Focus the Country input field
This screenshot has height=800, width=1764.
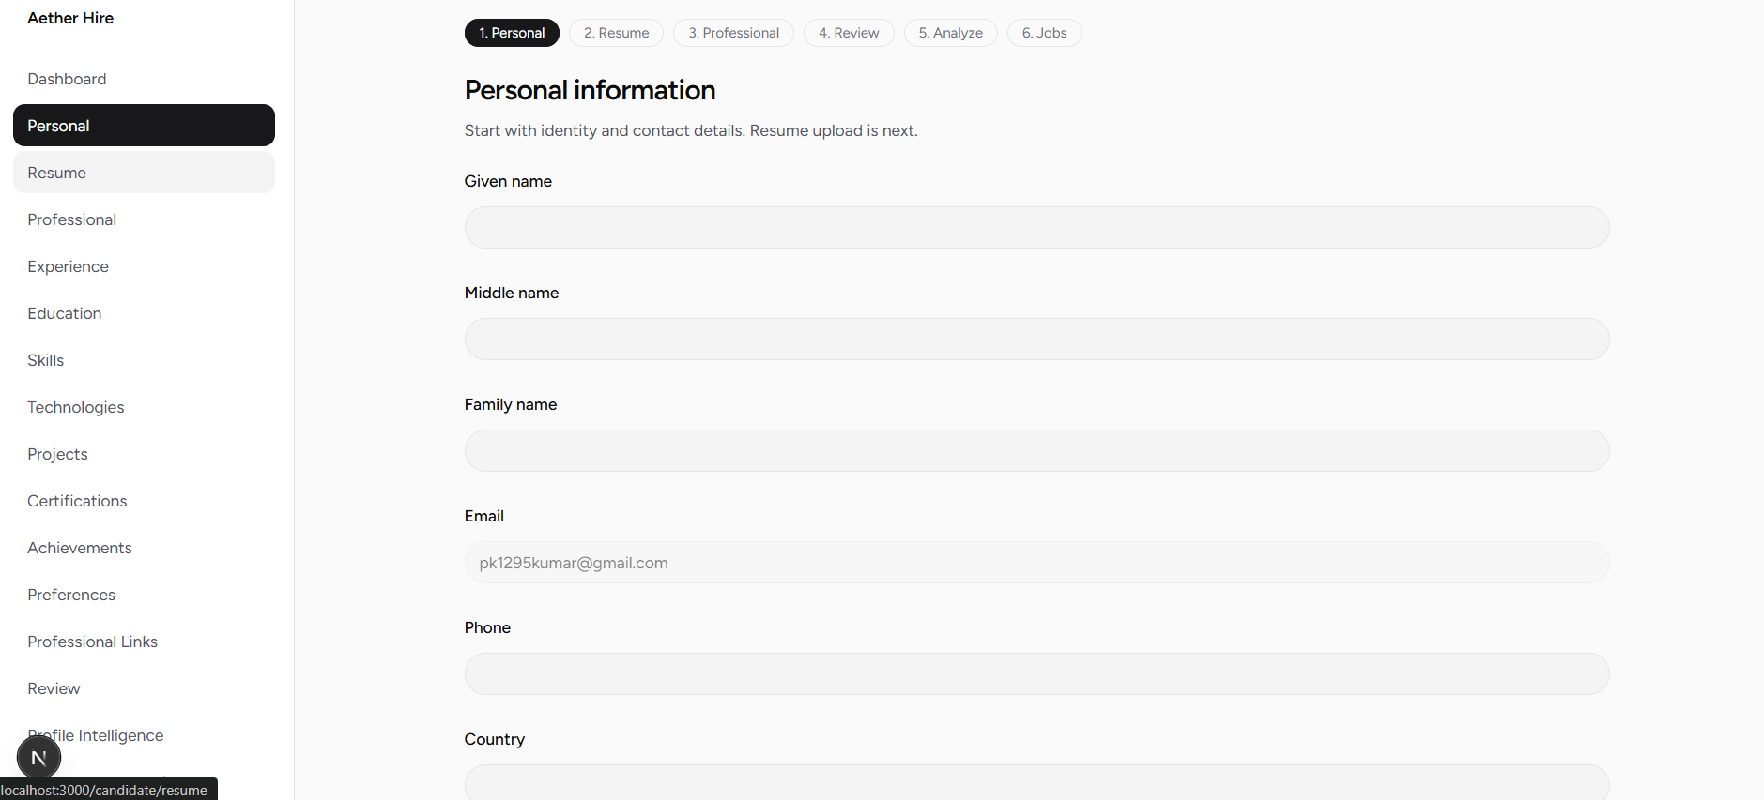click(1036, 782)
